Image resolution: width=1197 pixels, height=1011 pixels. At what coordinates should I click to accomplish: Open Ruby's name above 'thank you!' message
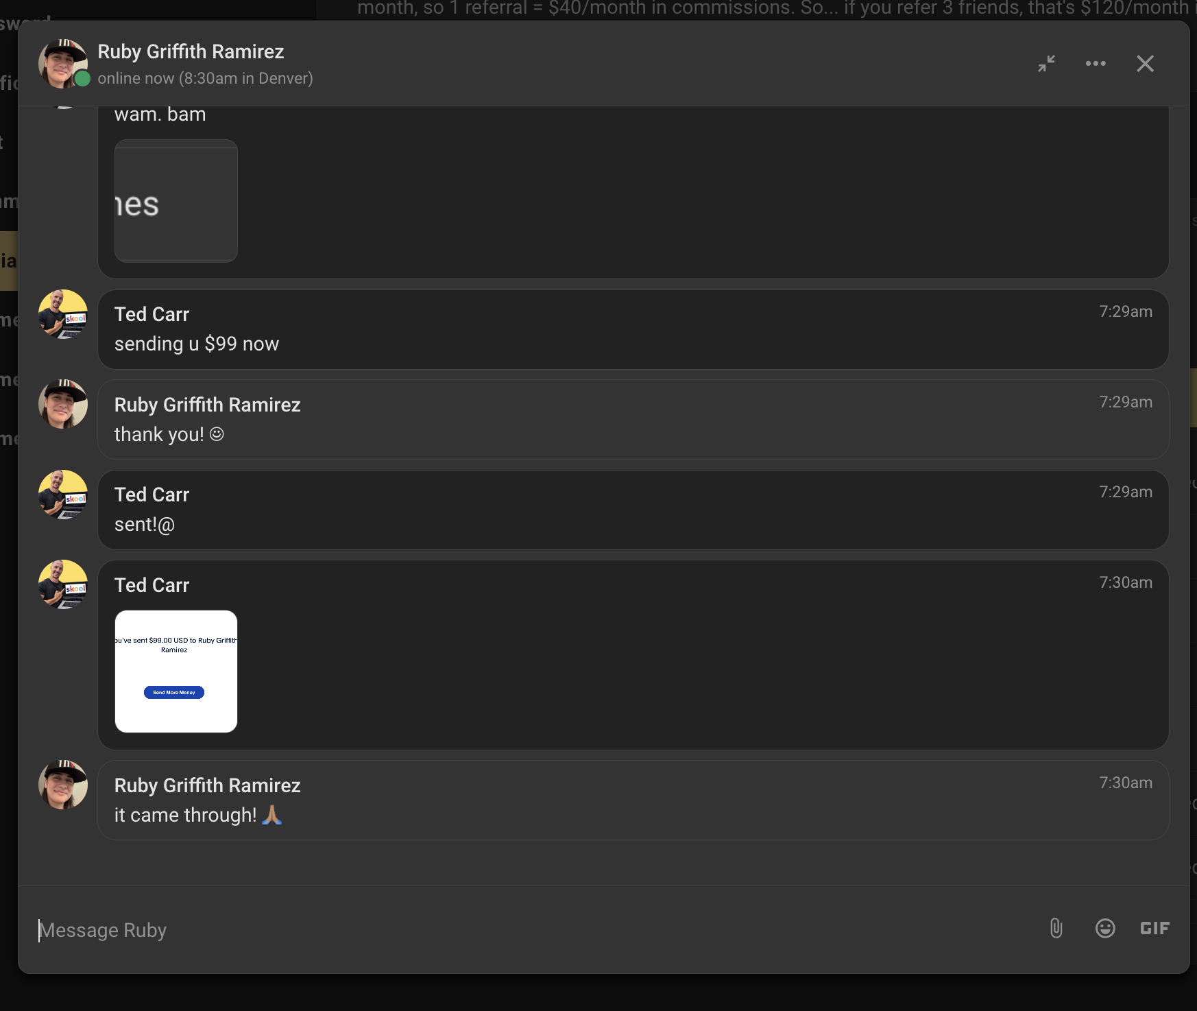coord(207,405)
